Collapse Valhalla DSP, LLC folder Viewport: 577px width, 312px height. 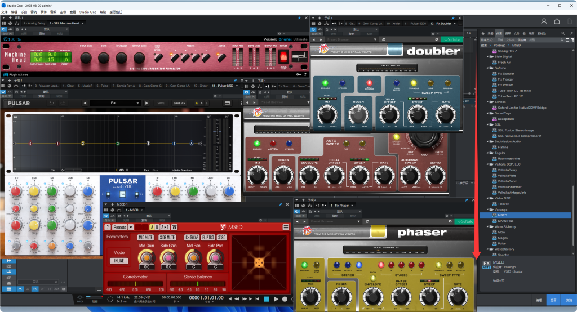[487, 164]
